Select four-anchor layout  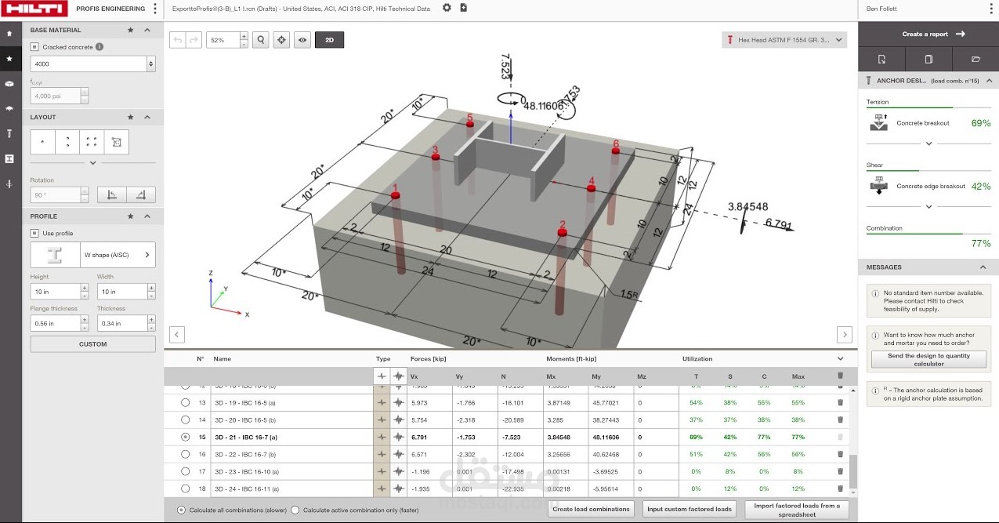coord(92,142)
